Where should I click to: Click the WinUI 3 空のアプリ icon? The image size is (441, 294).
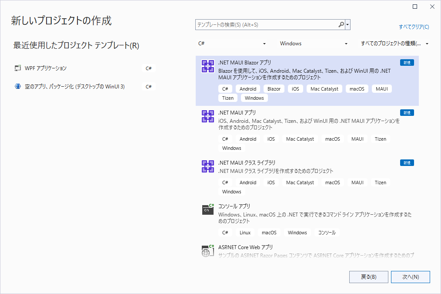18,86
